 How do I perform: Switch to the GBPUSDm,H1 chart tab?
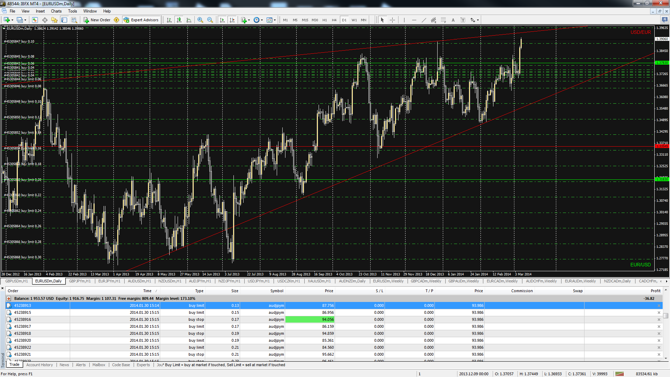[16, 281]
